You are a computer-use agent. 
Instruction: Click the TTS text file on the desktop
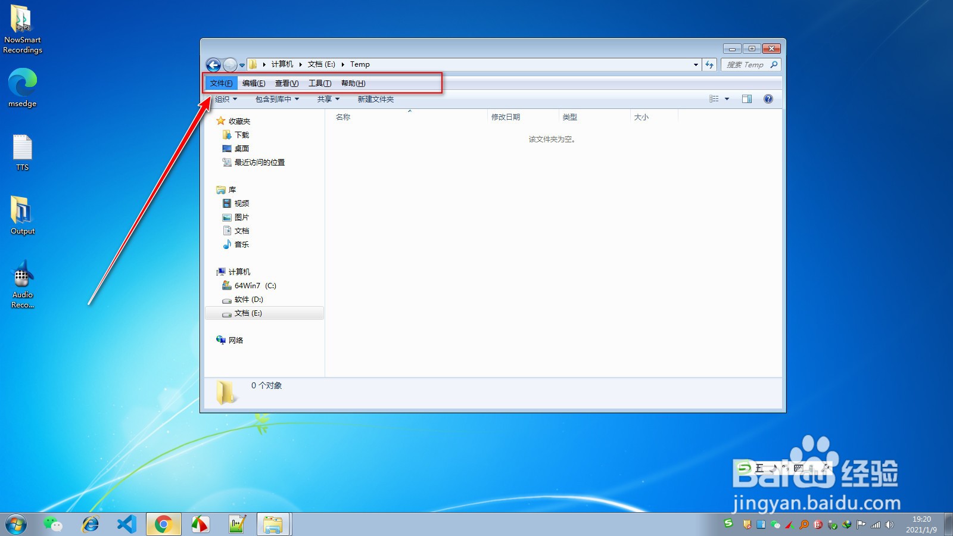click(x=23, y=153)
